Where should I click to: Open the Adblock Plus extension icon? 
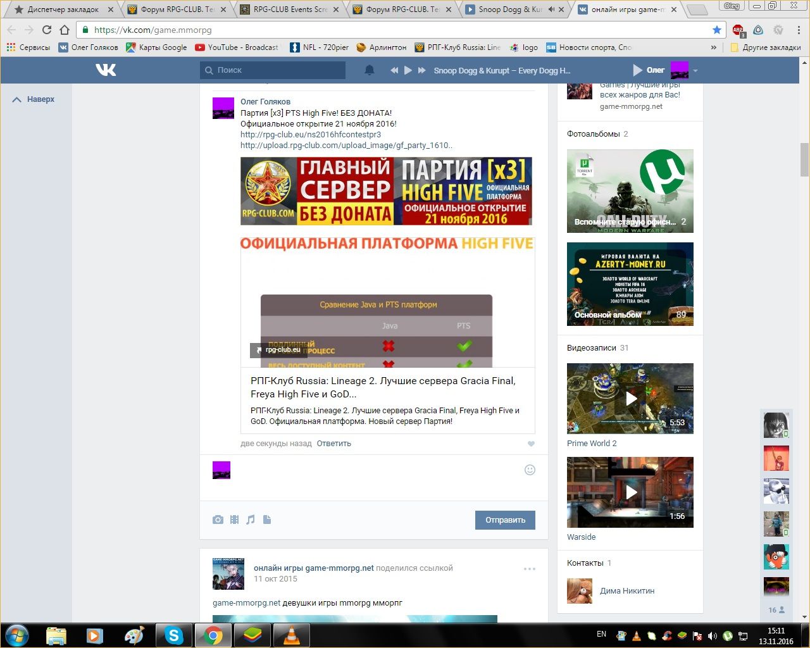[x=738, y=30]
